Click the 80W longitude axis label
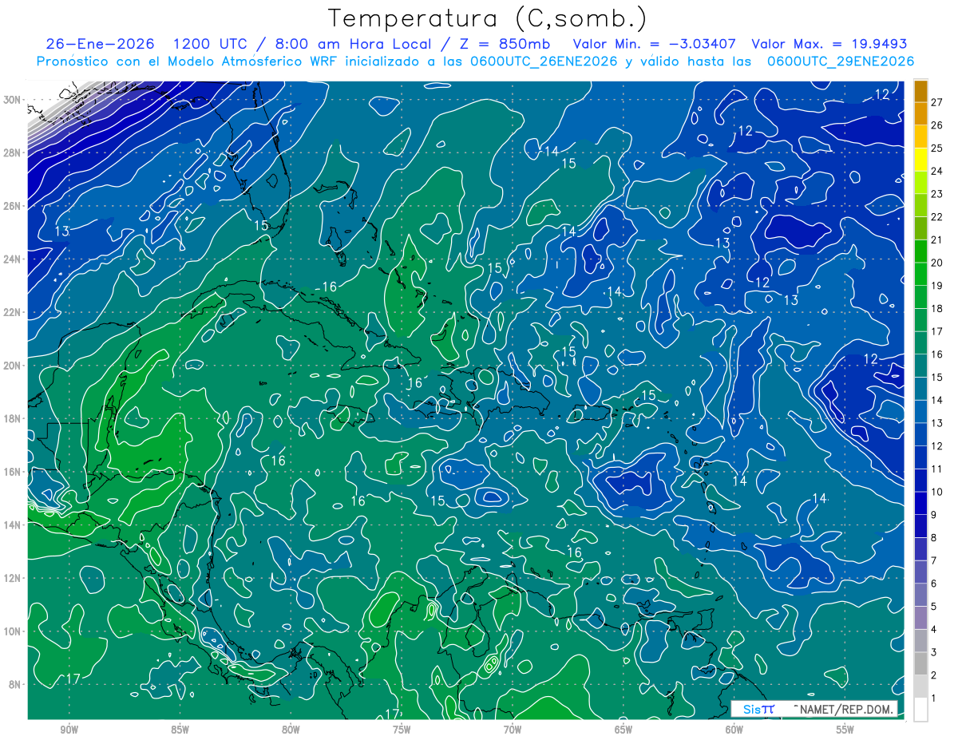Screen dimensions: 958x740 tap(291, 730)
